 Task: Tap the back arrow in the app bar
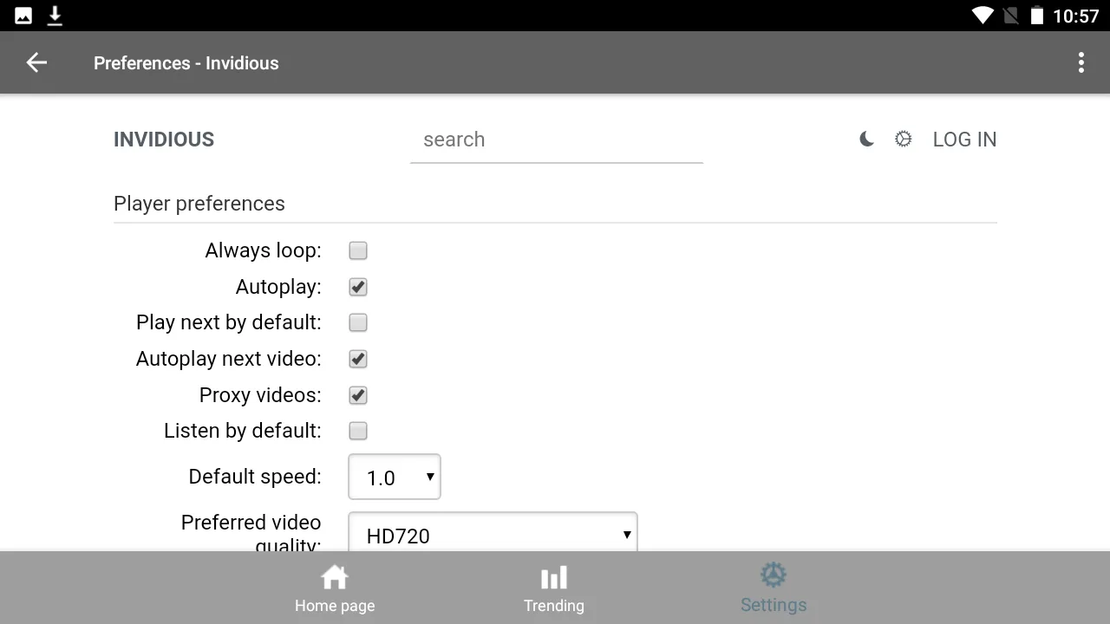pos(36,62)
